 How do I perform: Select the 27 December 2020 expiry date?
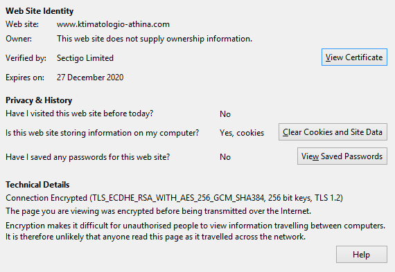tap(90, 78)
